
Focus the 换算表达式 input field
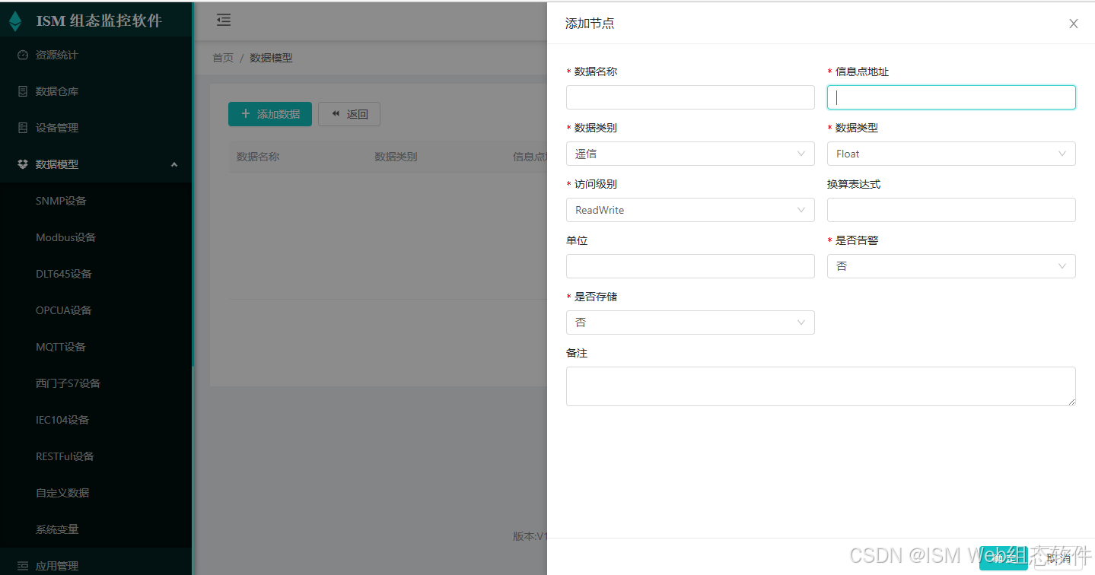(951, 210)
